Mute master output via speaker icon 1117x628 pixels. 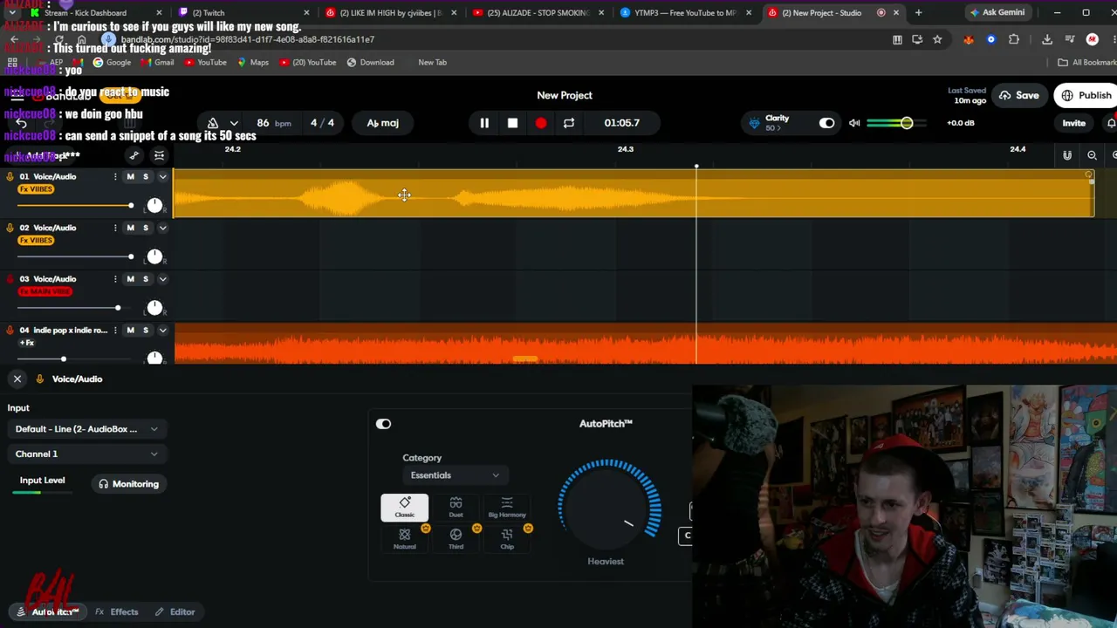(x=854, y=123)
